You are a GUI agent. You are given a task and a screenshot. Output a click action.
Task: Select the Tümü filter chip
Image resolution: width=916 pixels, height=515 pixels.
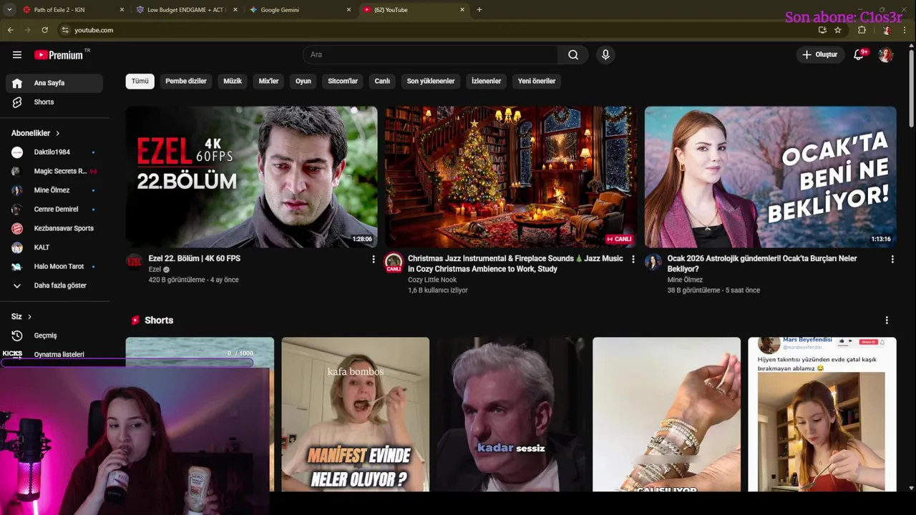(x=140, y=81)
